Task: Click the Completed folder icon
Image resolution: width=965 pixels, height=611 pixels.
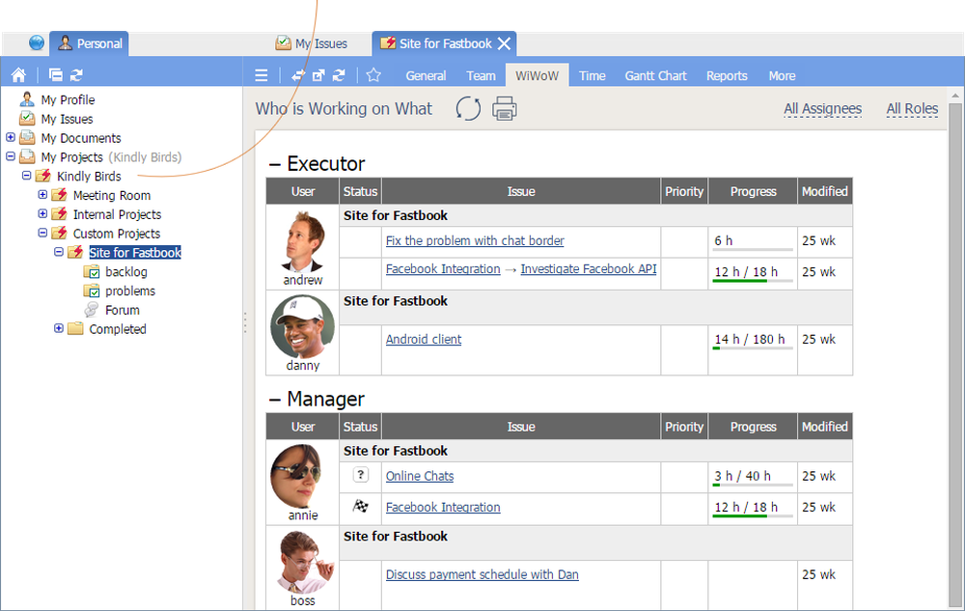Action: click(x=75, y=328)
